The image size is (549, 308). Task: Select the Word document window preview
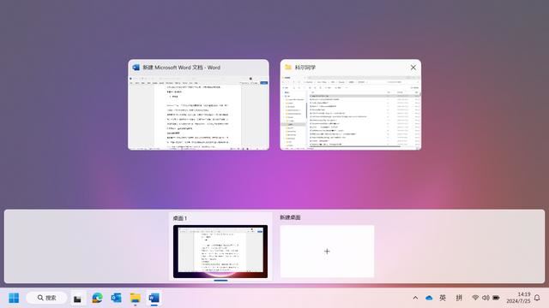tap(198, 104)
